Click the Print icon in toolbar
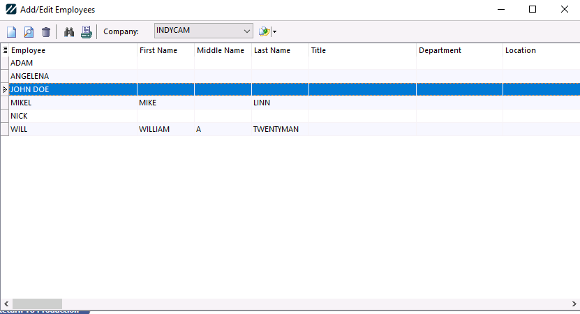This screenshot has width=580, height=314. (86, 31)
